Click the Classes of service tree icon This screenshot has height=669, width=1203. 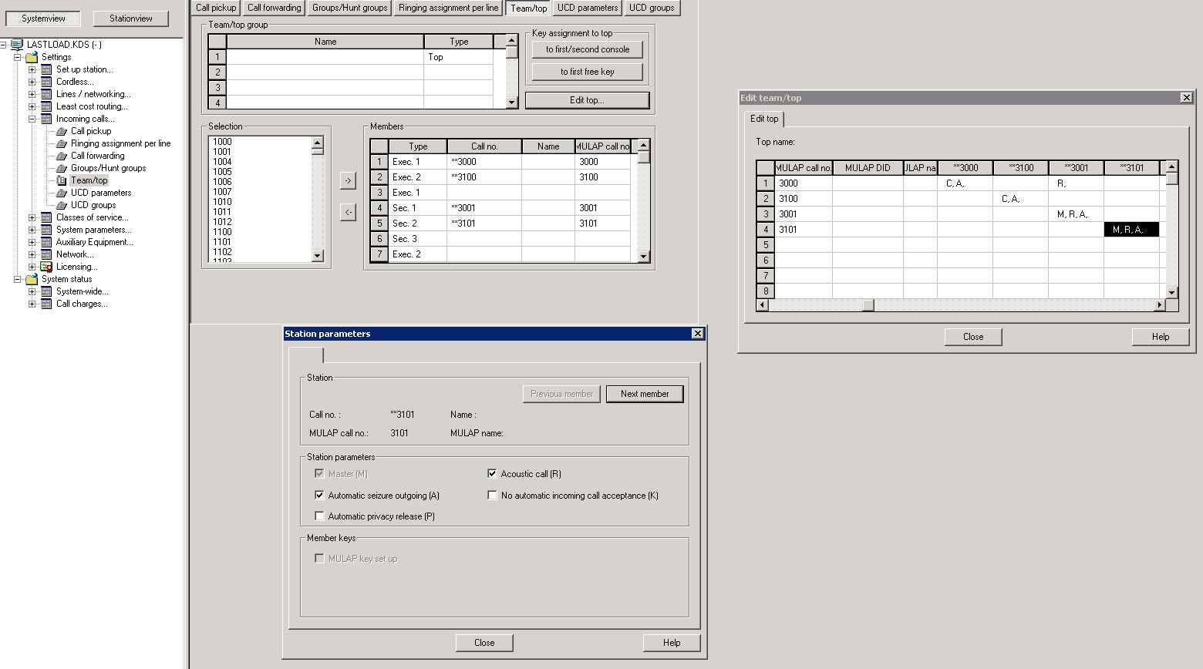click(46, 217)
